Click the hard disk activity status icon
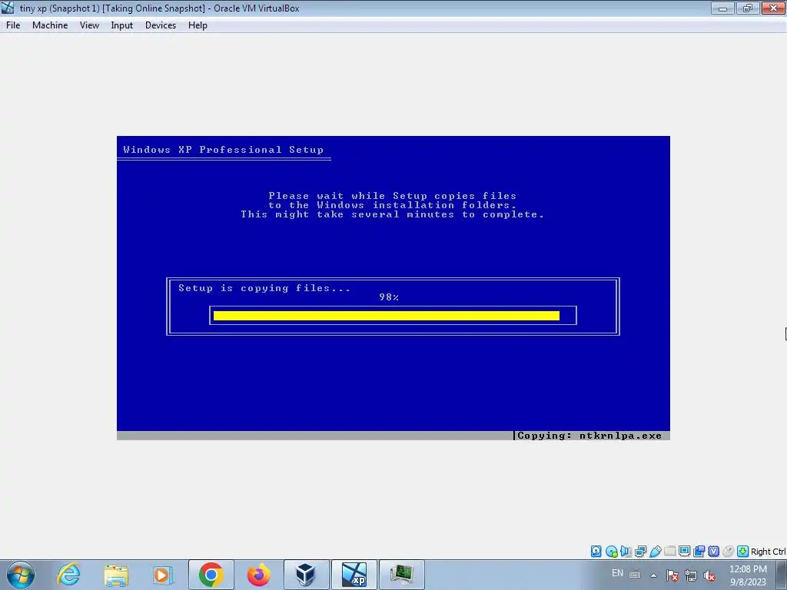 click(596, 552)
